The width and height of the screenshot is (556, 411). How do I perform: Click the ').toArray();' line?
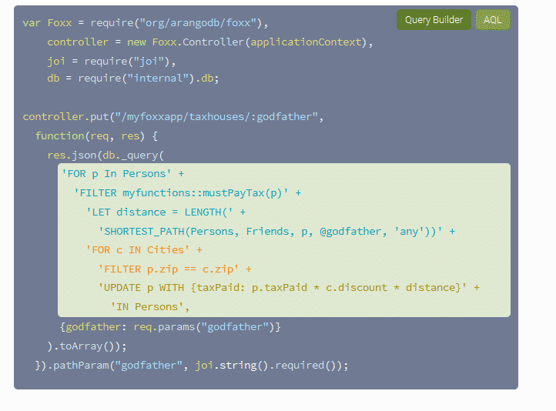click(x=87, y=346)
